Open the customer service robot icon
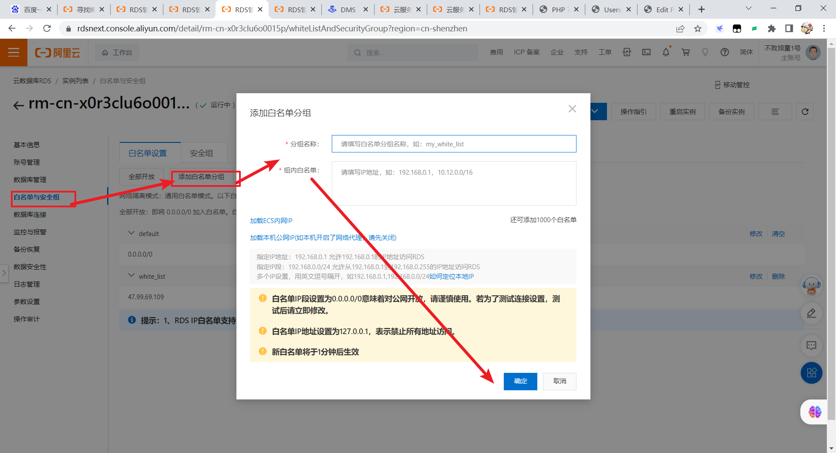836x453 pixels. [x=811, y=286]
